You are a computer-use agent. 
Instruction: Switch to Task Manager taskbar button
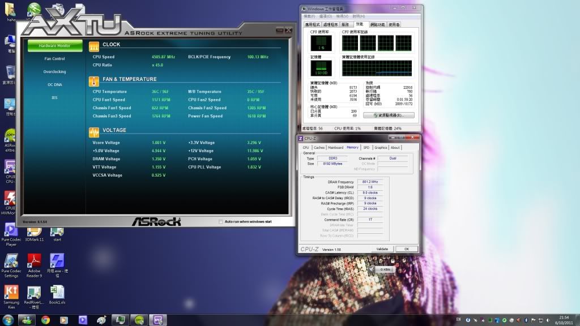point(120,320)
